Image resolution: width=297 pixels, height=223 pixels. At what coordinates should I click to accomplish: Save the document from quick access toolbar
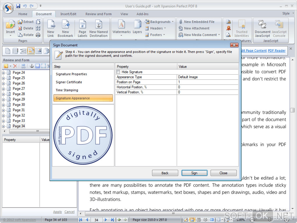(x=18, y=6)
